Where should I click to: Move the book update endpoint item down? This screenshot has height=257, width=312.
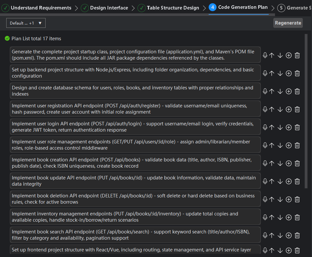280,181
